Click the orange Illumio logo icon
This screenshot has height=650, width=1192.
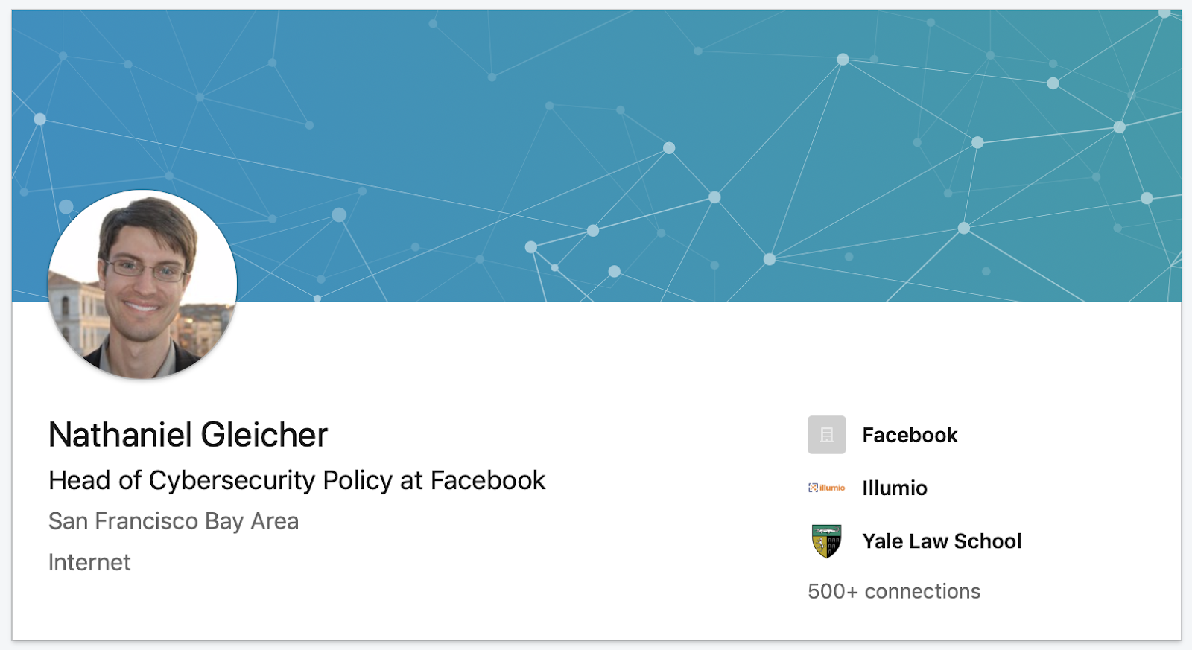[x=826, y=488]
